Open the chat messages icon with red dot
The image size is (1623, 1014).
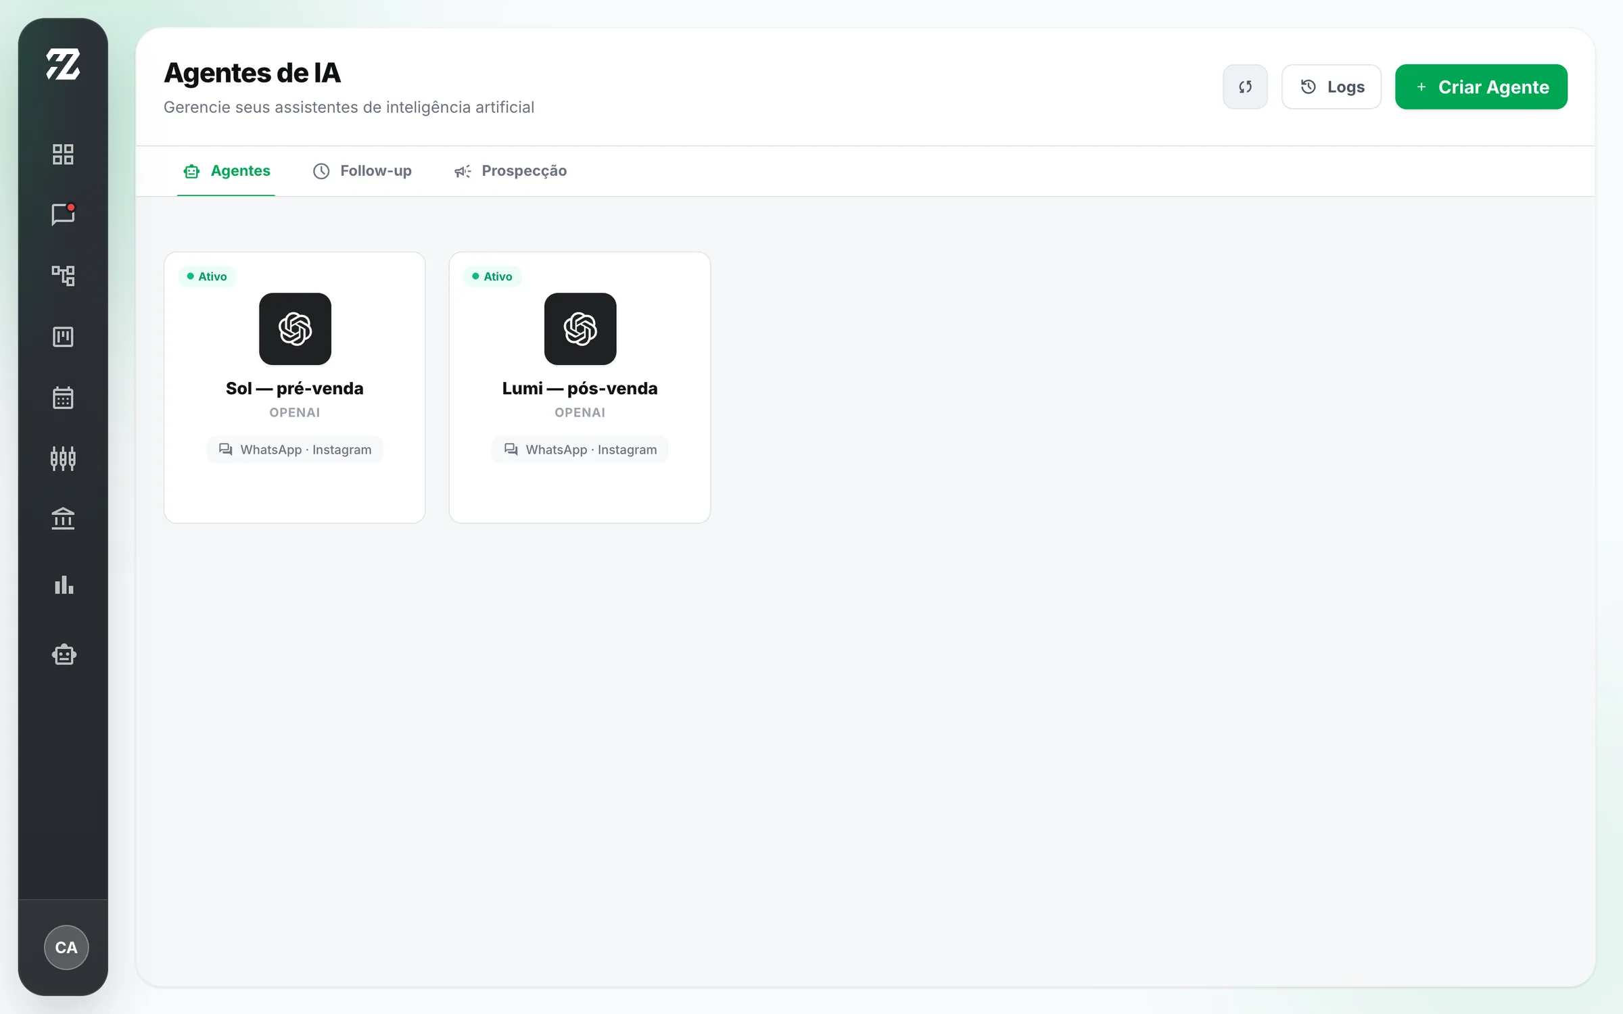(x=63, y=214)
